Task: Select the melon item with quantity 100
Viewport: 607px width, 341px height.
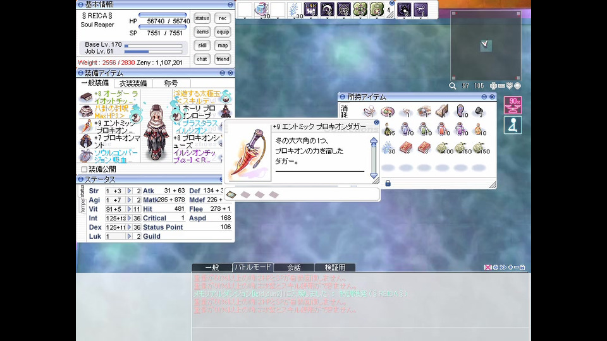Action: pyautogui.click(x=444, y=148)
